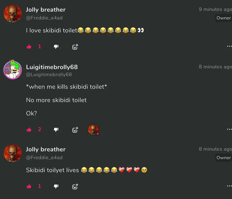
Task: Open more options for first Jolly breather comment
Action: click(x=229, y=46)
